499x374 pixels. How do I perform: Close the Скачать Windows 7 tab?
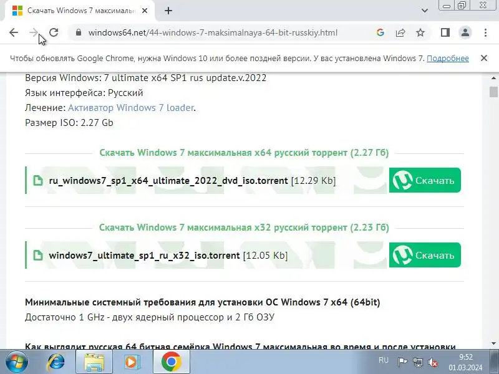pos(145,11)
